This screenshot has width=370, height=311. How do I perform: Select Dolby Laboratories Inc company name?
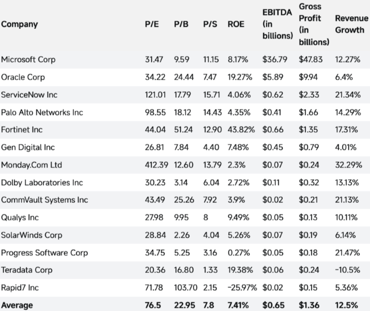42,183
